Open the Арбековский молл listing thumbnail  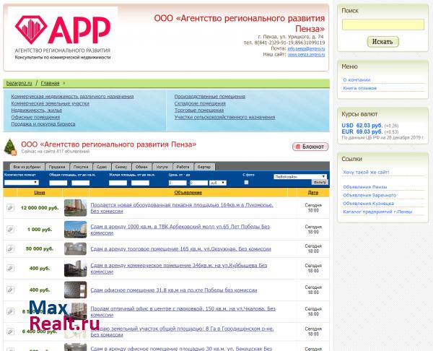[75, 229]
